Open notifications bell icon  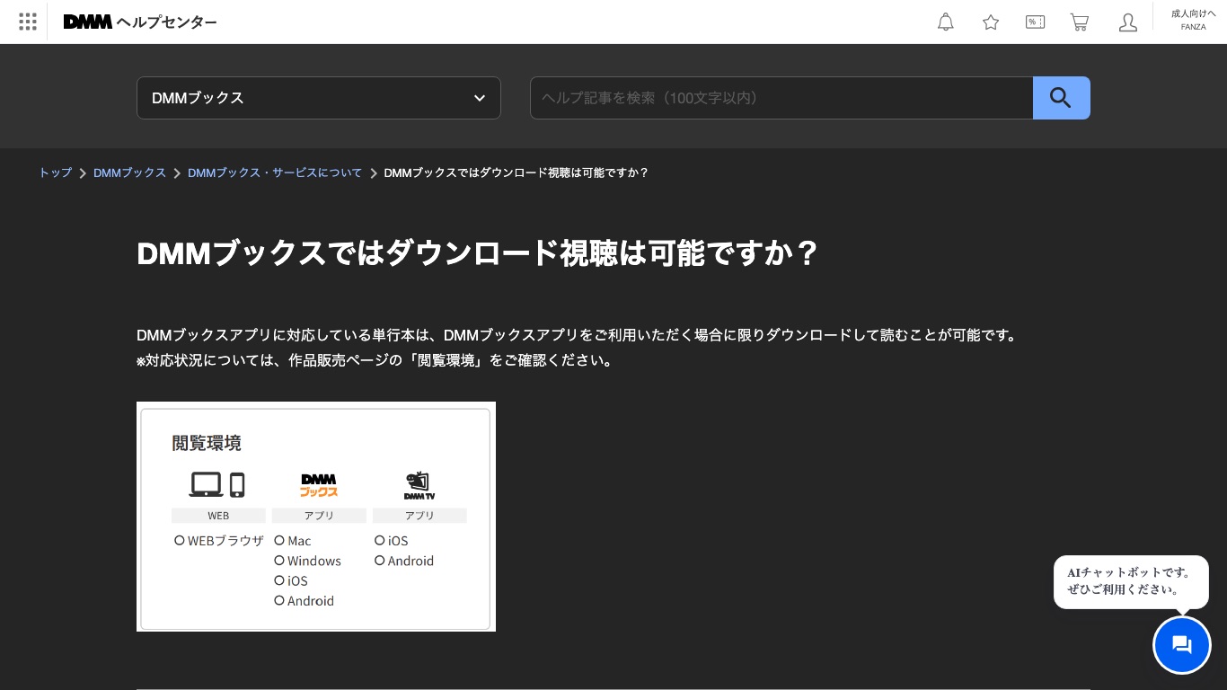click(946, 22)
